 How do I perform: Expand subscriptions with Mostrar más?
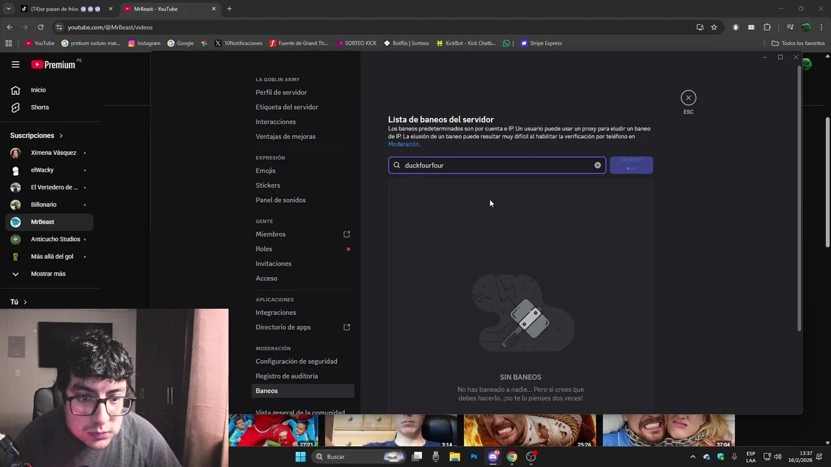tap(49, 274)
